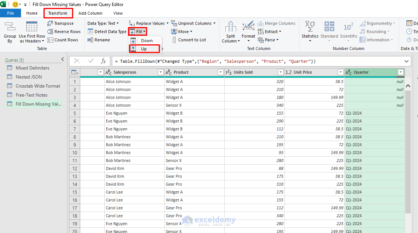Cancel formula edit with the X icon
Image resolution: width=418 pixels, height=233 pixels.
pos(77,61)
